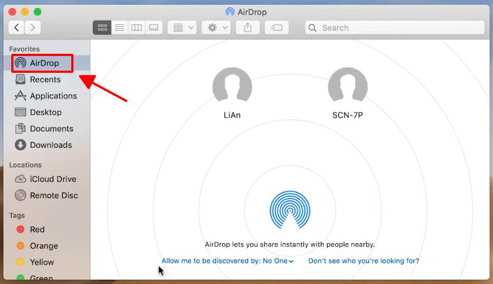
Task: Click the Search field
Action: 395,27
